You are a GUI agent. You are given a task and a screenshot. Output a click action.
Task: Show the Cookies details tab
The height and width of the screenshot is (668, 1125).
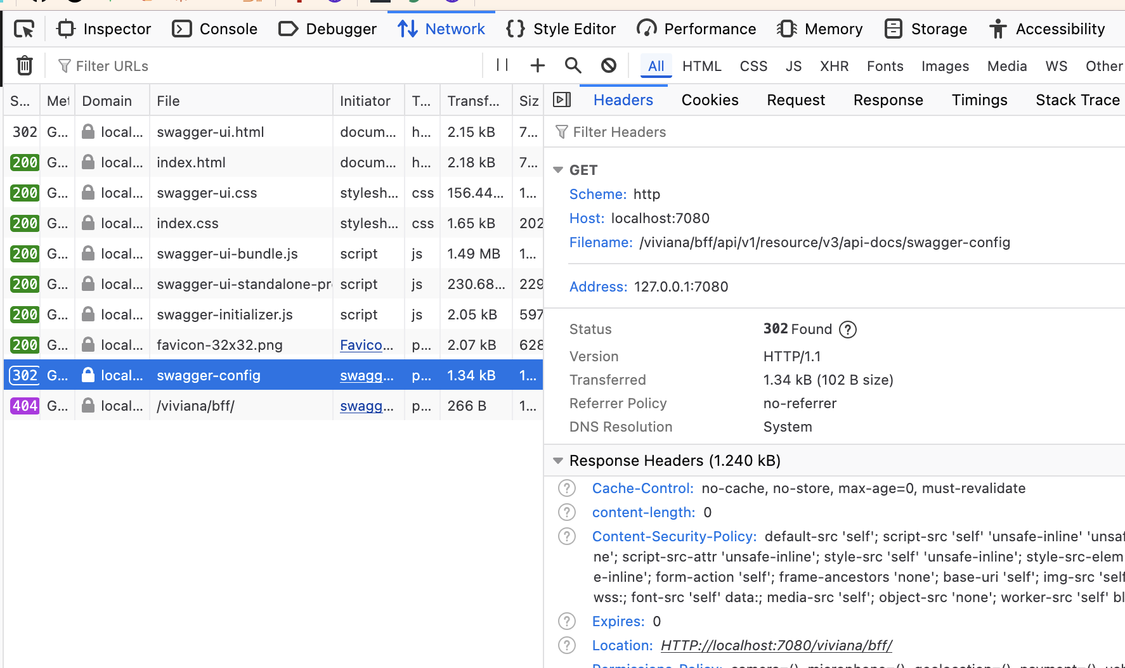(x=710, y=100)
